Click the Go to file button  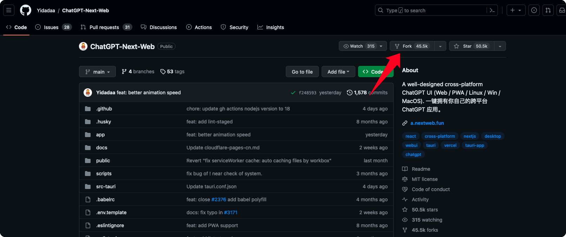click(x=302, y=72)
